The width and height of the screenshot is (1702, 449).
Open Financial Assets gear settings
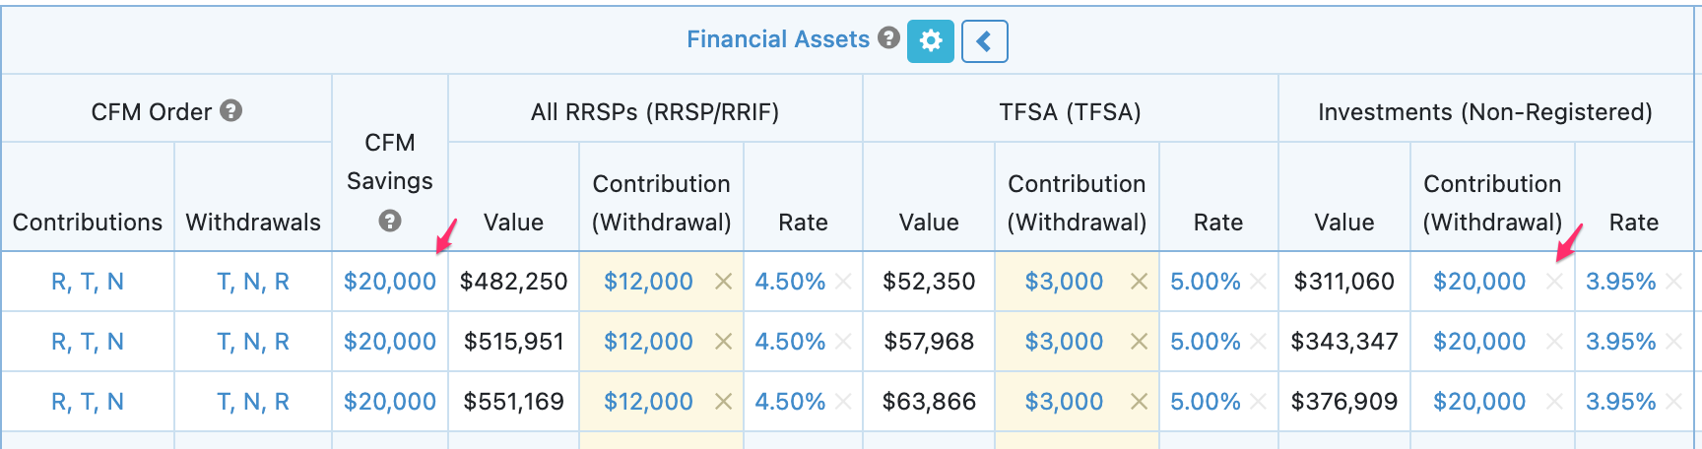coord(930,40)
